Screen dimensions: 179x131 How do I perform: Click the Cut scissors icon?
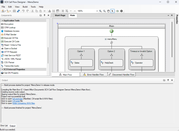pos(33,11)
